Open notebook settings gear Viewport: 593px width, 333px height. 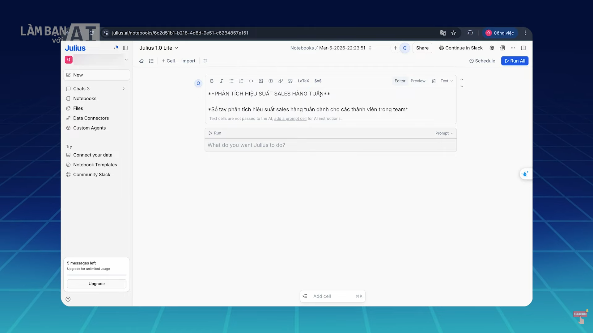click(492, 48)
